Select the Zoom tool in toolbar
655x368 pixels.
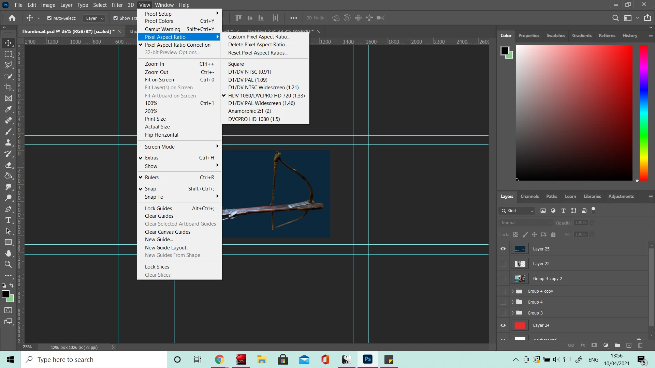click(x=8, y=264)
